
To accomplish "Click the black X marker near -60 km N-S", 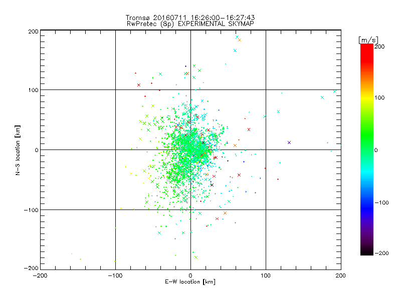I will (212, 185).
